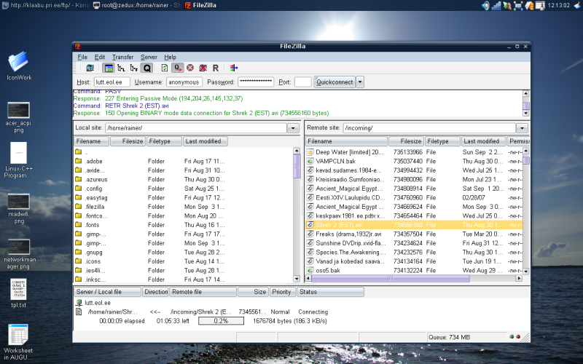This screenshot has width=583, height=364.
Task: Switch to root@zedux terminal in taskbar
Action: [x=136, y=5]
